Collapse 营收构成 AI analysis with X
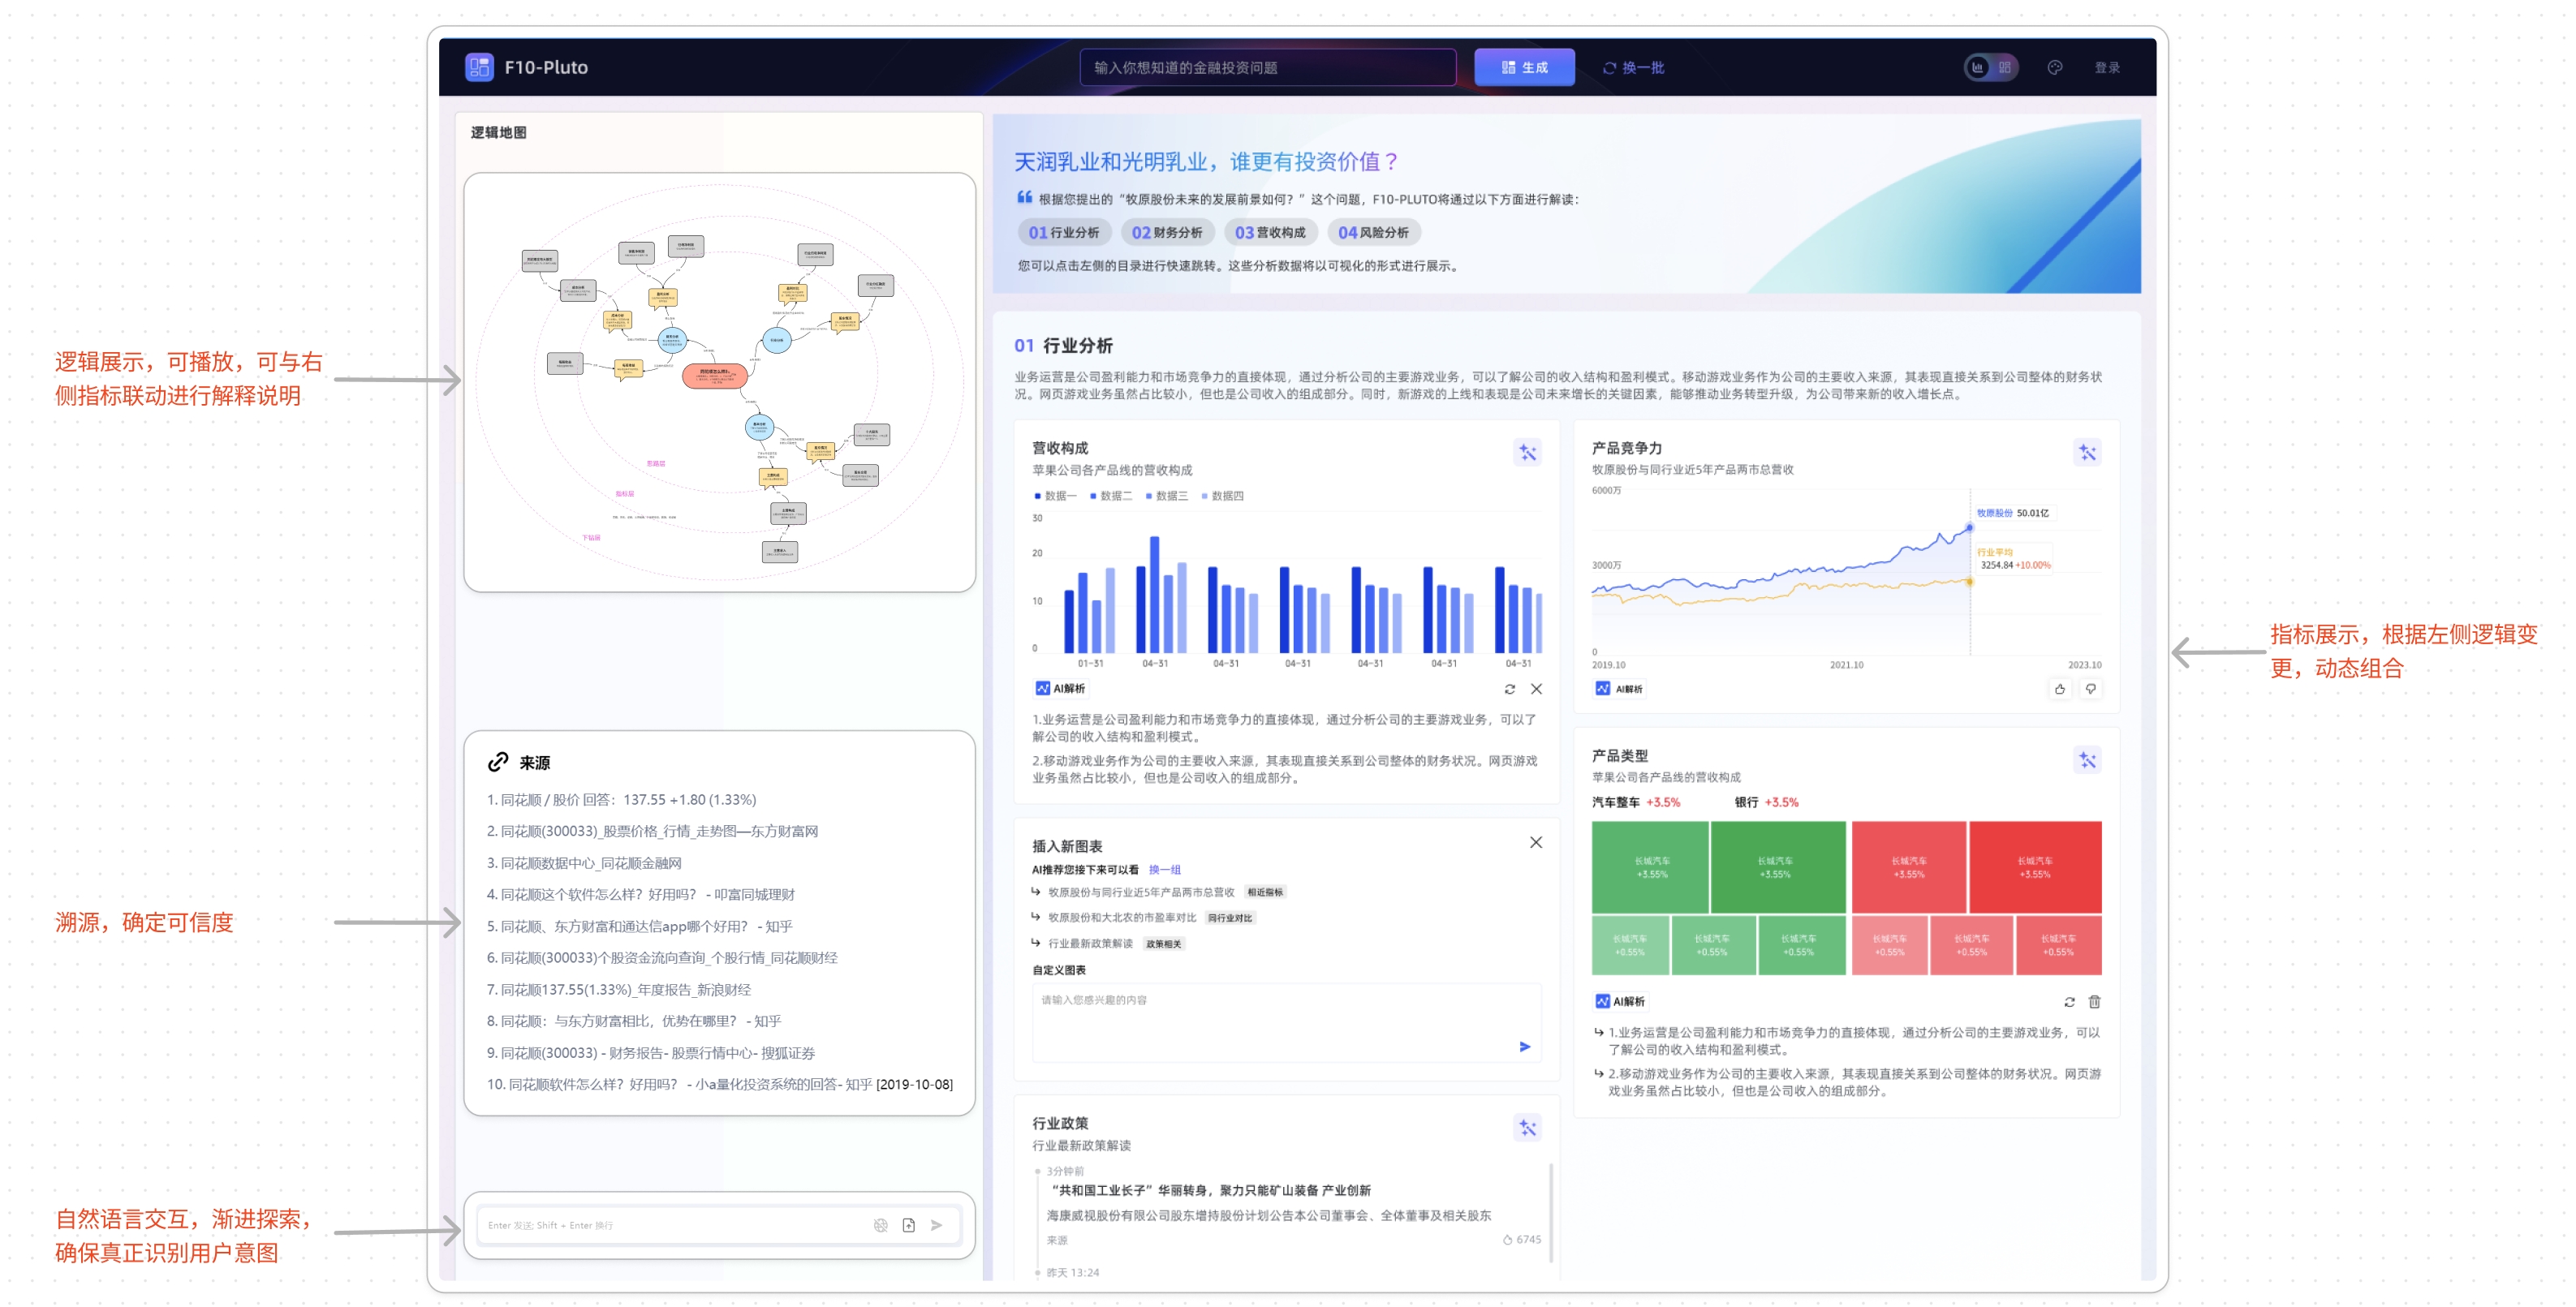Screen dimensions: 2576x1307 [x=1536, y=689]
